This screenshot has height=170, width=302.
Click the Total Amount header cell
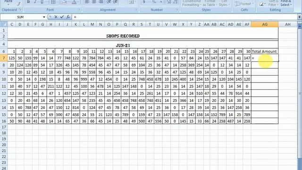[x=265, y=51]
